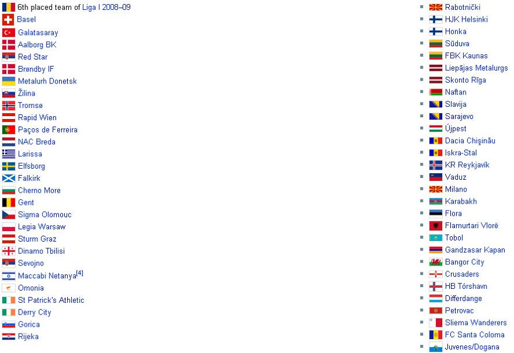Viewport: 514px width, 353px height.
Task: Follow the Karabakh link
Action: pyautogui.click(x=461, y=201)
